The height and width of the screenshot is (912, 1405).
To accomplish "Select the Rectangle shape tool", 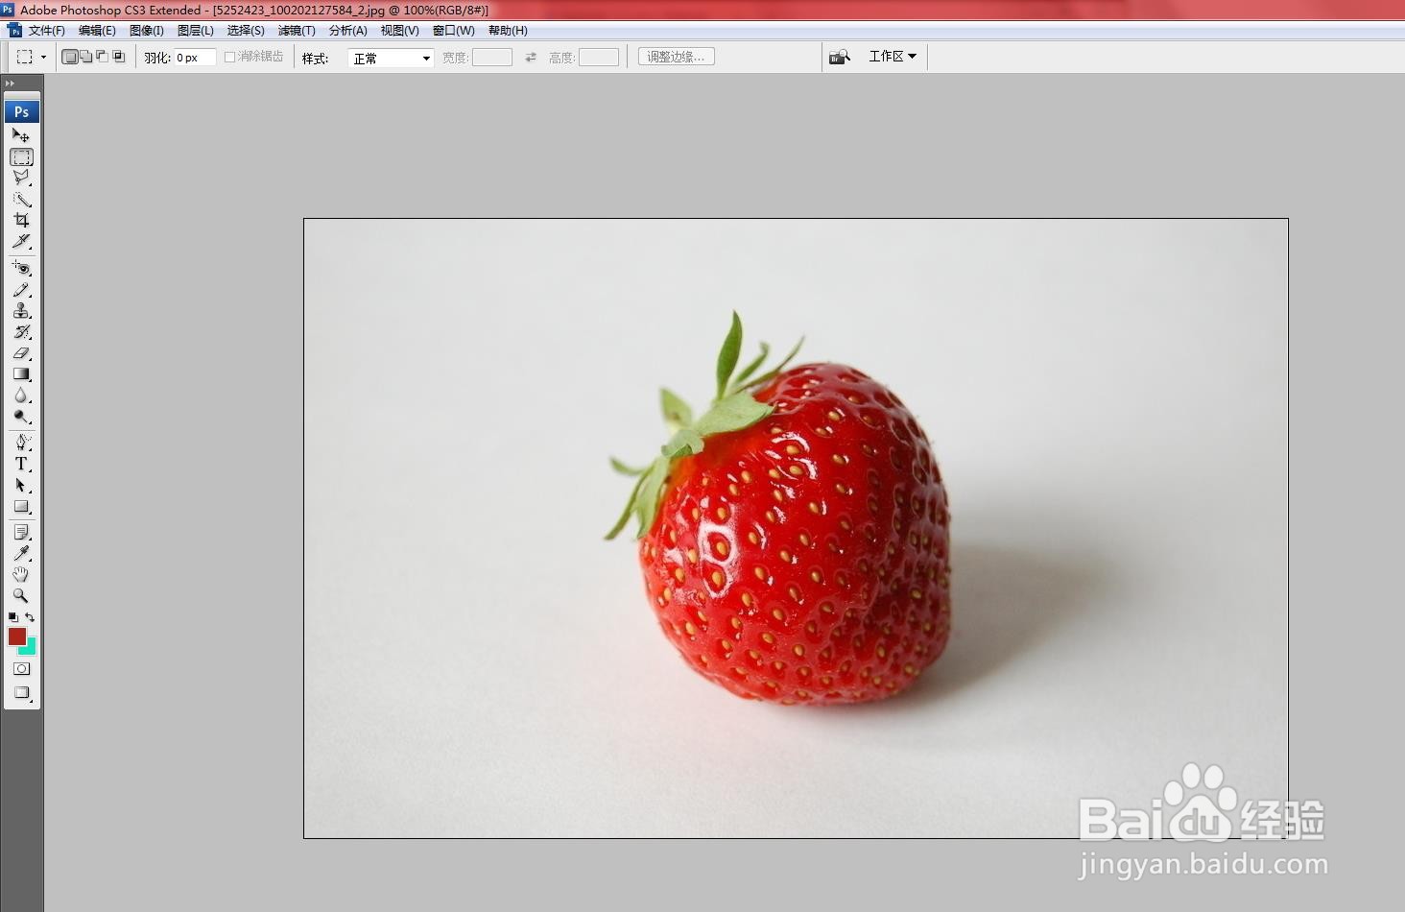I will [x=21, y=506].
